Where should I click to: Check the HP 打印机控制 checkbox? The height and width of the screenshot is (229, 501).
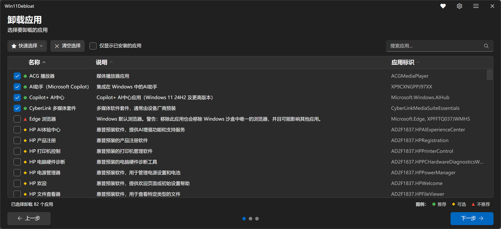[x=17, y=151]
